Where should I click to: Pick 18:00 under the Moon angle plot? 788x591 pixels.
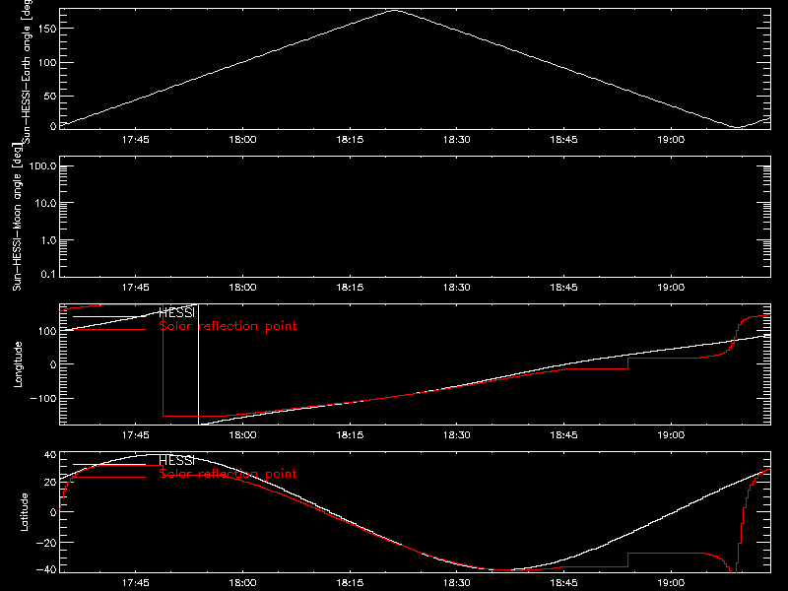click(242, 288)
